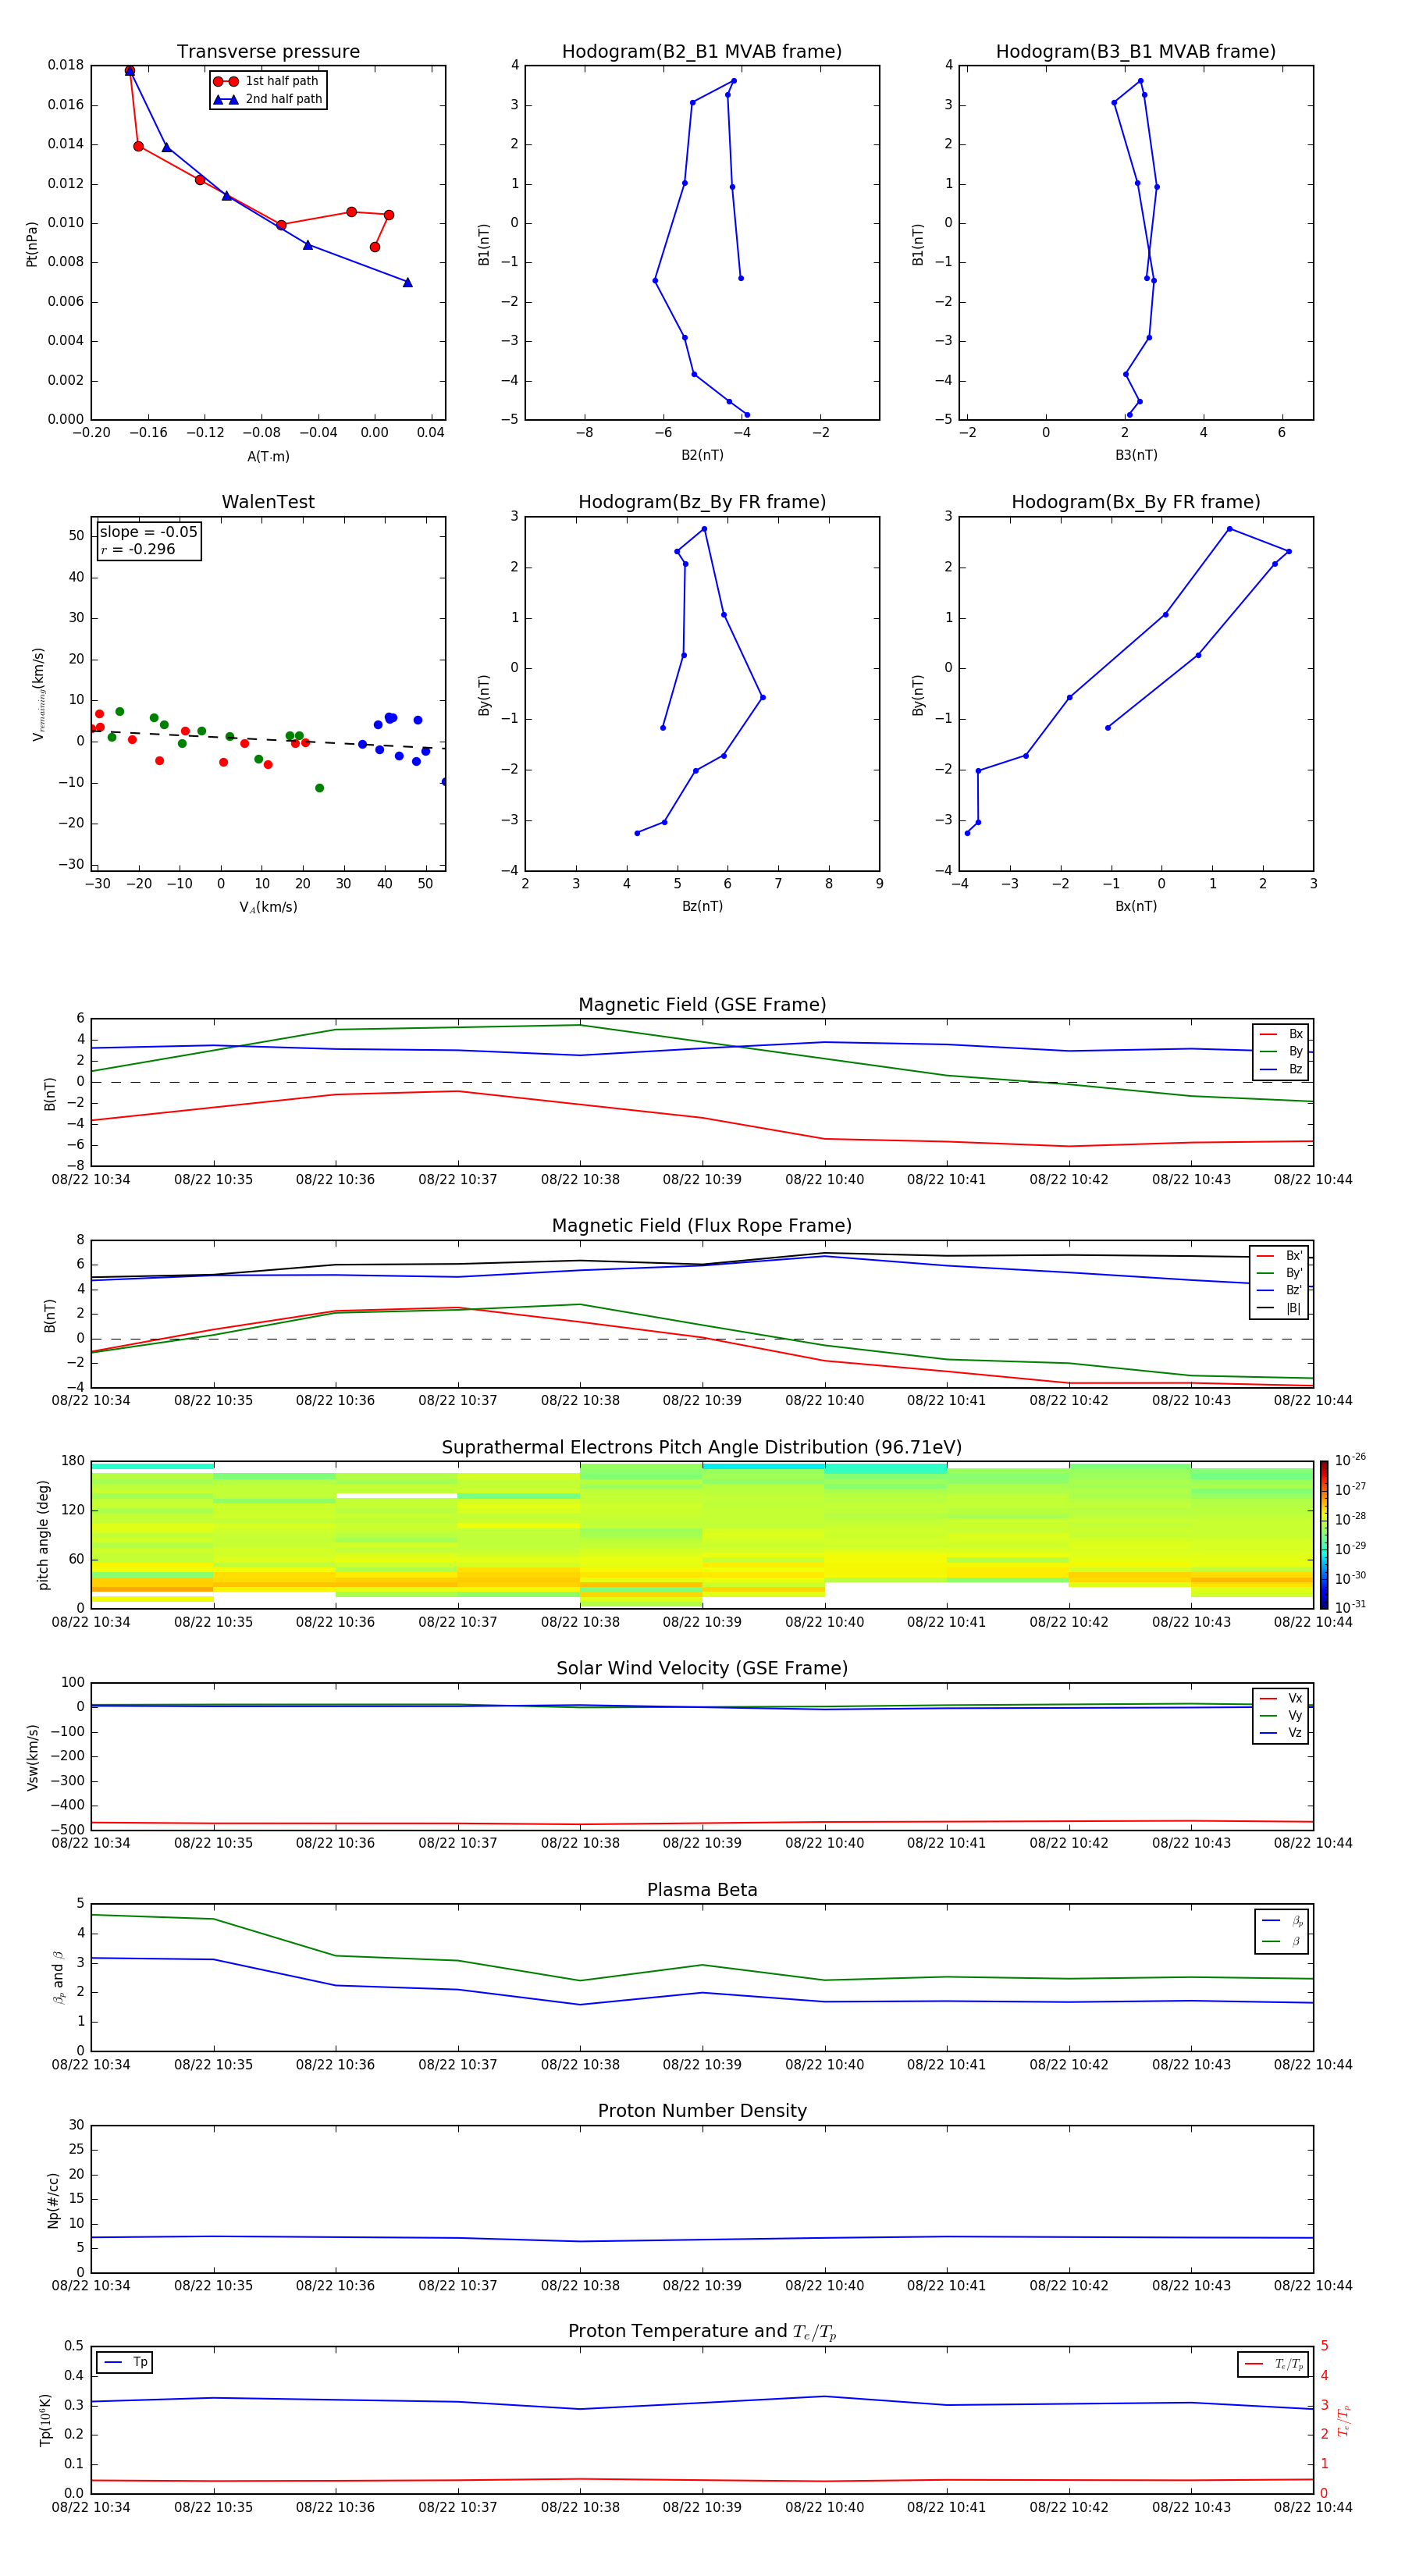Click the "Proton Number Density" title

(702, 2111)
